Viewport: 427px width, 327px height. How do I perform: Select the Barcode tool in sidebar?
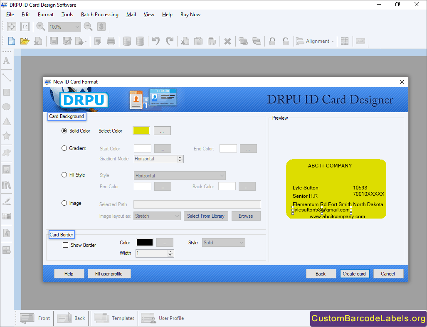7,216
